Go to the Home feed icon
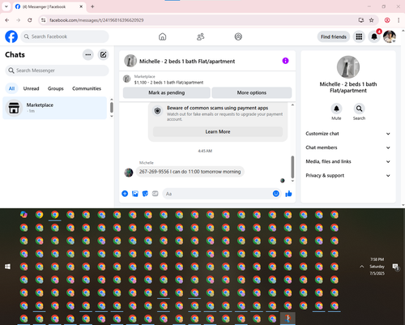 pos(162,36)
